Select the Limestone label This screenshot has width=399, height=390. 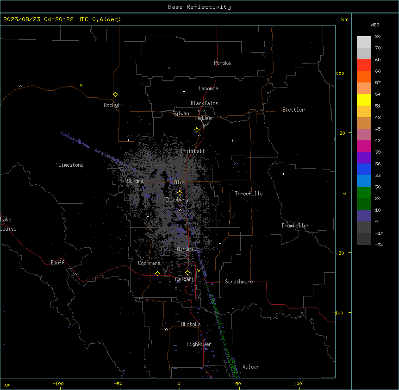[x=71, y=165]
